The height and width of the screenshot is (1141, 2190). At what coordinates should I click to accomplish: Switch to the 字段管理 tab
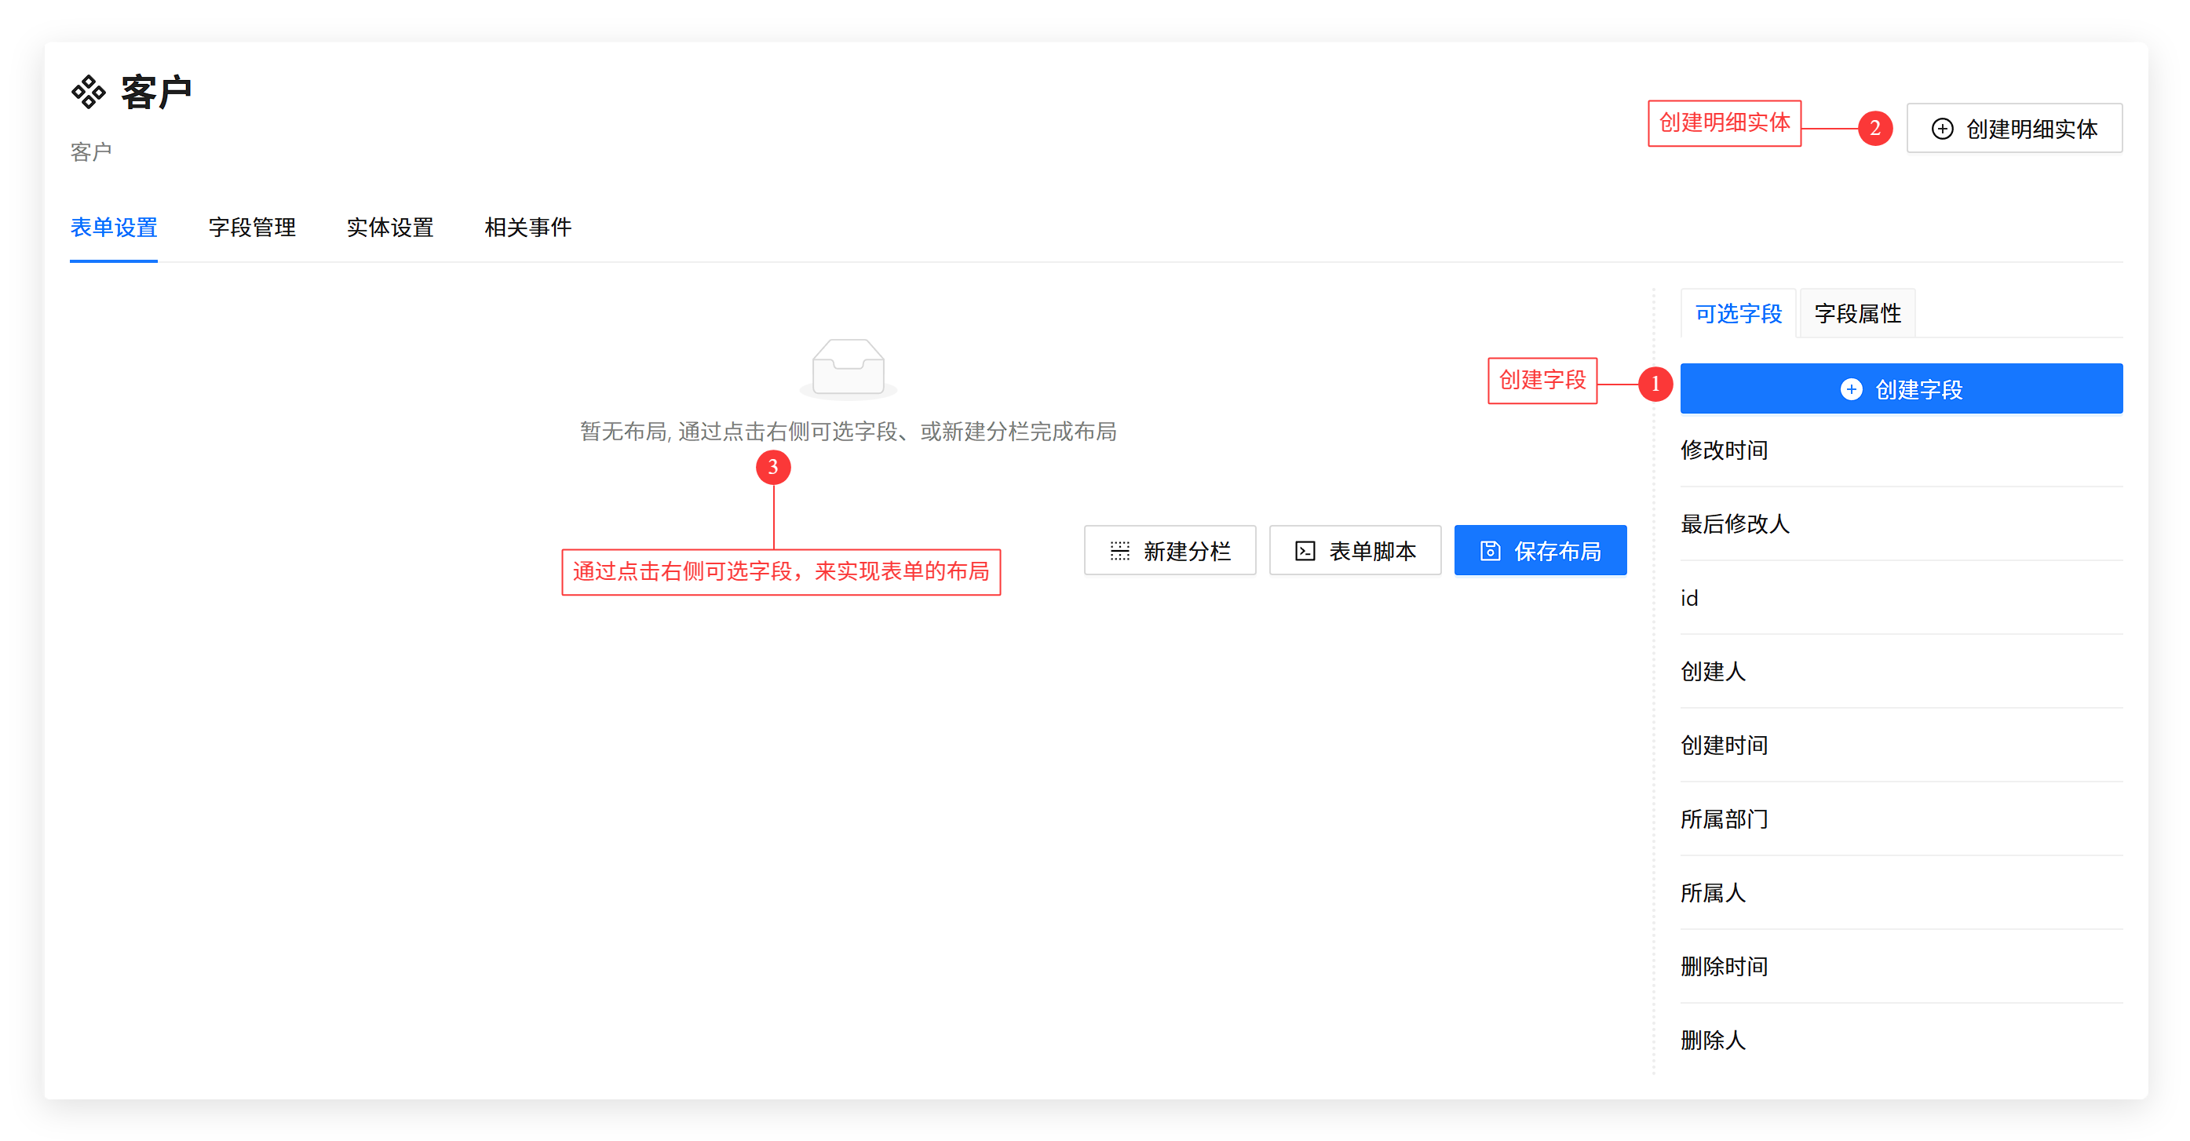click(252, 227)
